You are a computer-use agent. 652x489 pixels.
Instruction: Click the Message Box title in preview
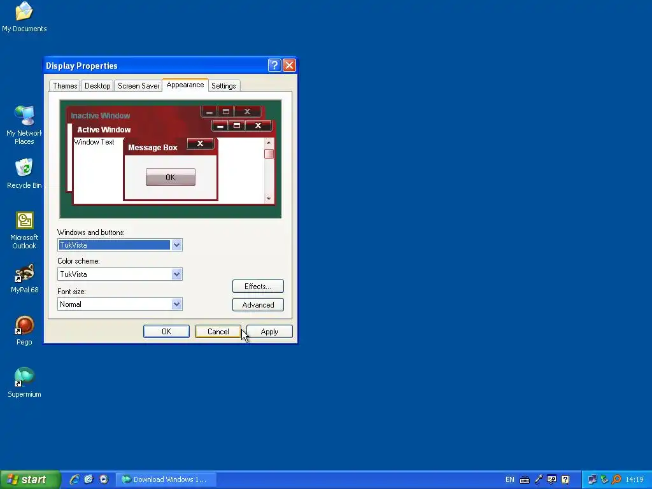click(153, 148)
